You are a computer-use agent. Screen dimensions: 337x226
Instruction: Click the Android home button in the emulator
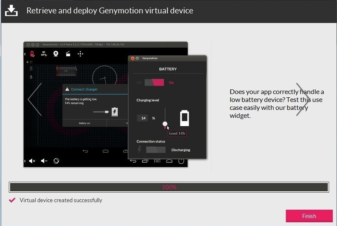(106, 151)
